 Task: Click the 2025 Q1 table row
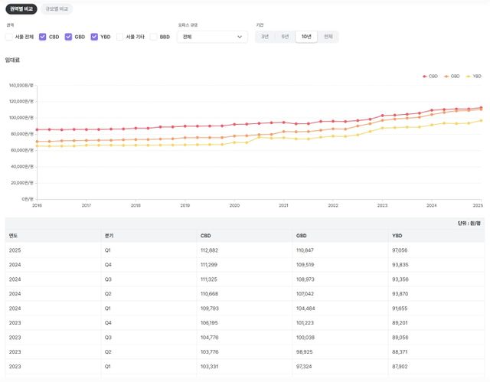pyautogui.click(x=245, y=250)
